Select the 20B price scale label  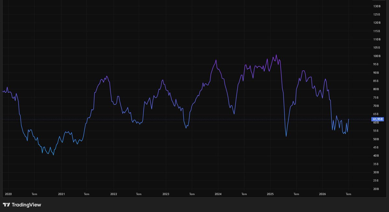(376, 189)
